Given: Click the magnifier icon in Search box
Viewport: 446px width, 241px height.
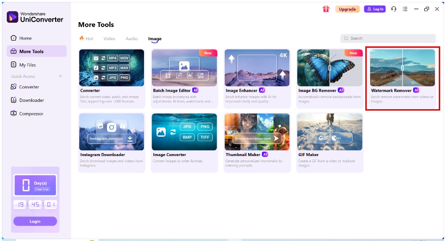Looking at the screenshot, I should click(x=346, y=38).
